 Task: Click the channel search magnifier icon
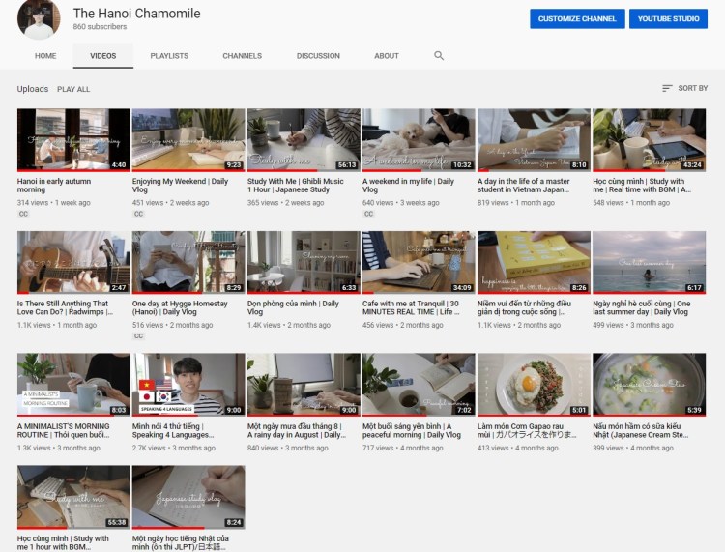[x=439, y=56]
